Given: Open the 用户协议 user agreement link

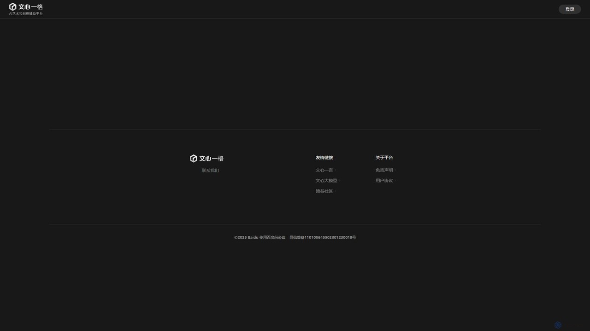Looking at the screenshot, I should tap(385, 181).
